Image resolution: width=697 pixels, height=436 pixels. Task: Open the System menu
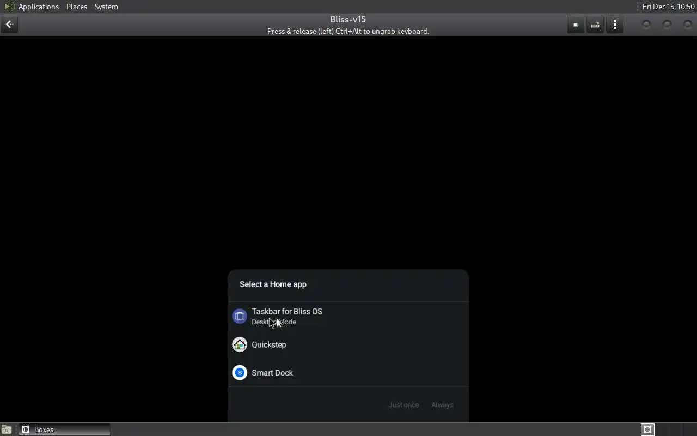coord(106,7)
